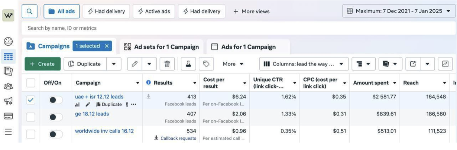Click the tag label icon button
457x150 pixels.
pos(206,64)
